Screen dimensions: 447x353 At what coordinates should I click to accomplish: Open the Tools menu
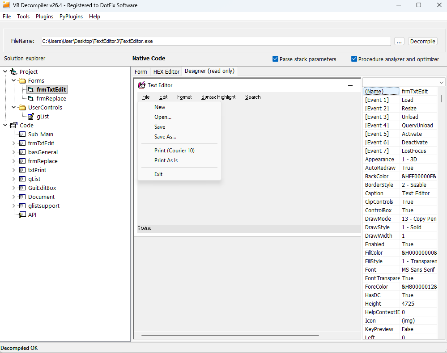coord(23,17)
